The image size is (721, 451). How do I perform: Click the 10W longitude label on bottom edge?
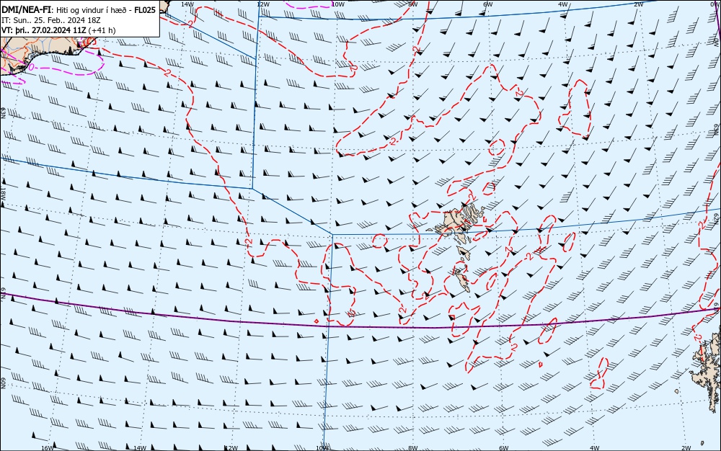coord(322,448)
